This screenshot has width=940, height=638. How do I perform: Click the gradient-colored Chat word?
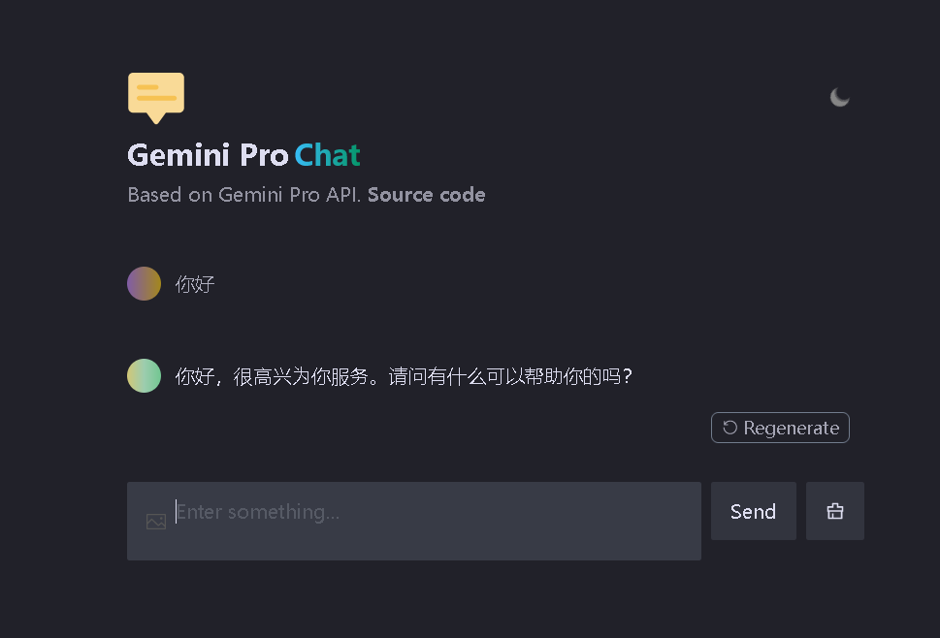[x=327, y=155]
